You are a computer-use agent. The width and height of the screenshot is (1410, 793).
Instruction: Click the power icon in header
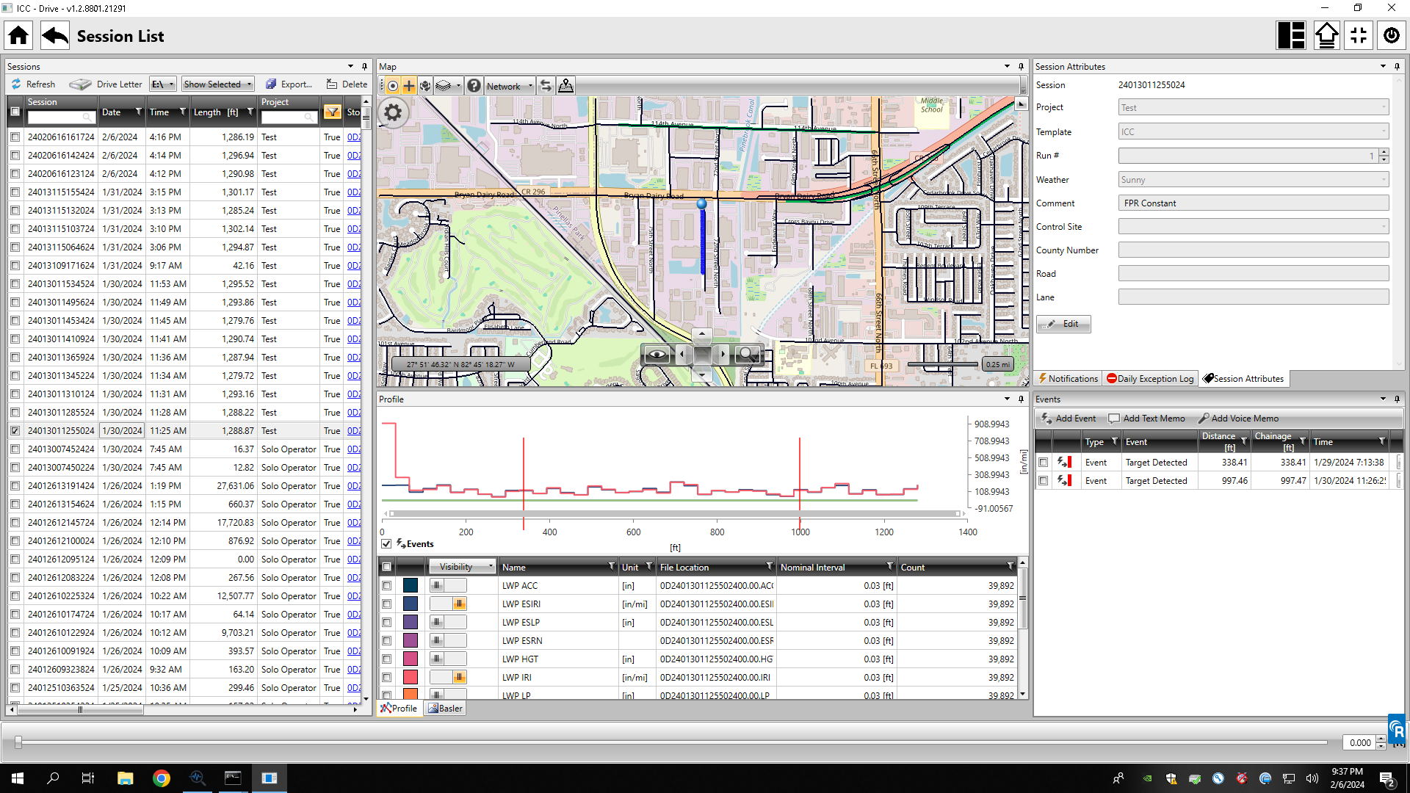(1391, 36)
